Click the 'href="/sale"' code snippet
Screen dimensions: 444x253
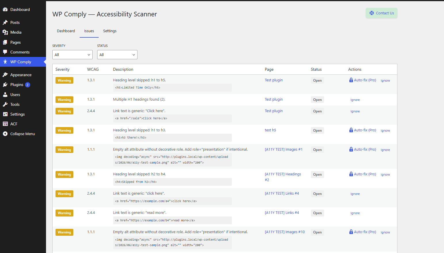[x=172, y=118]
